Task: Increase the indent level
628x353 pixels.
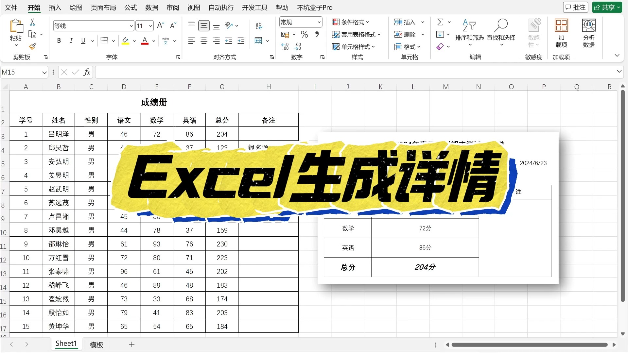Action: coord(241,41)
